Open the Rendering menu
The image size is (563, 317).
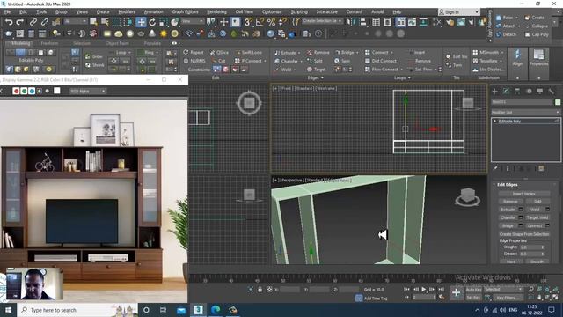217,11
